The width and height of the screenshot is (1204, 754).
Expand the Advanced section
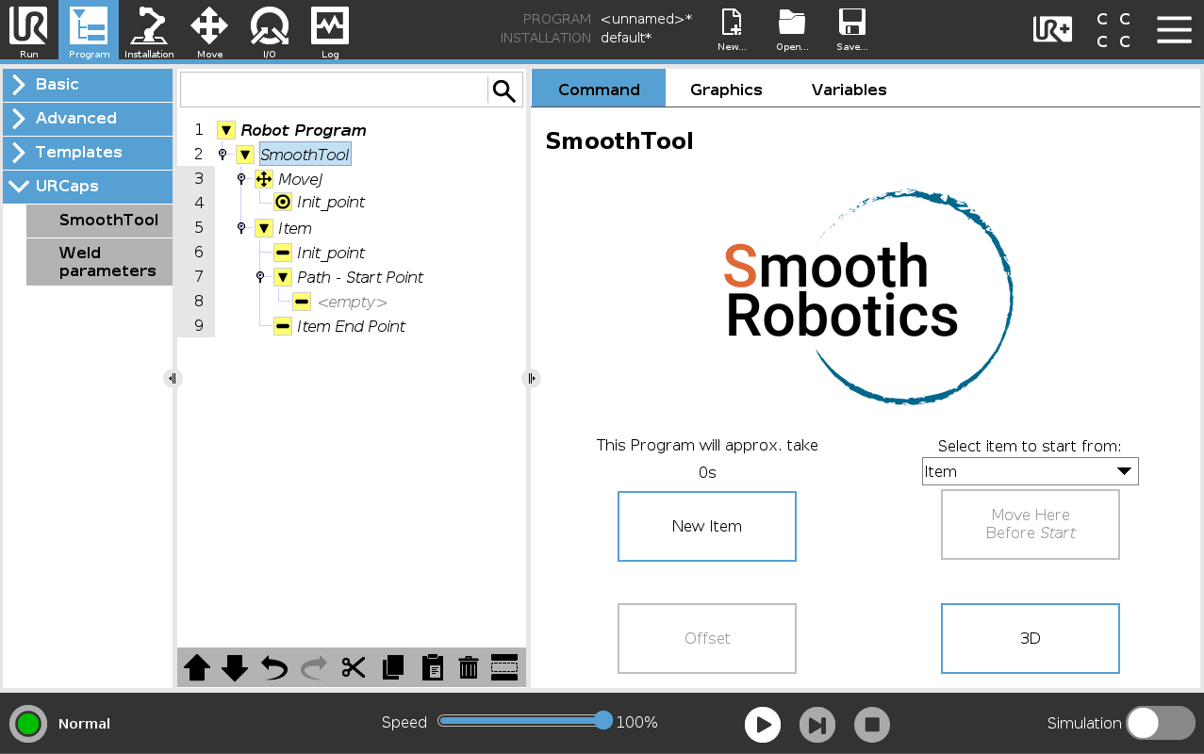pos(88,118)
